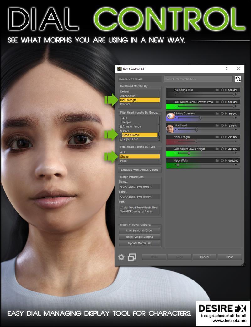Expand the Legs & Feet group
The height and width of the screenshot is (327, 251).
(121, 139)
